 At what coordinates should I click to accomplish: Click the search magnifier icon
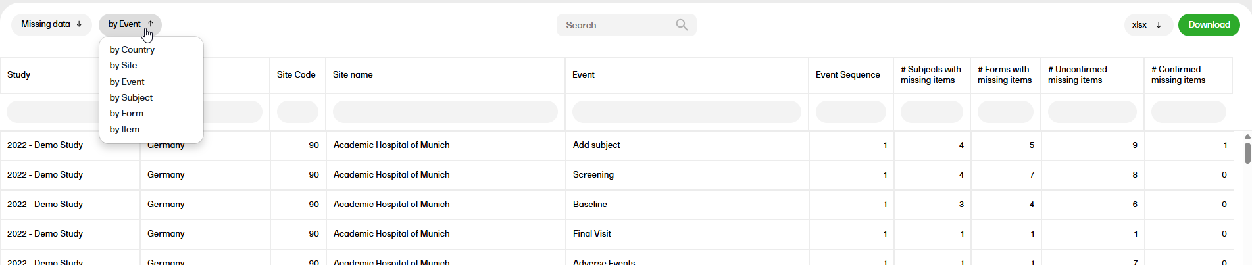pyautogui.click(x=682, y=25)
